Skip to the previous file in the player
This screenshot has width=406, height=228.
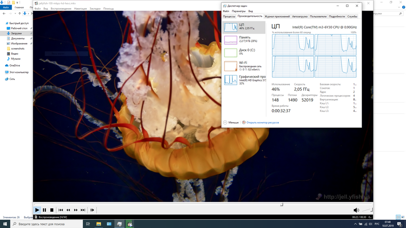[61, 210]
